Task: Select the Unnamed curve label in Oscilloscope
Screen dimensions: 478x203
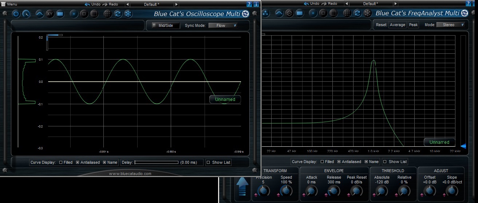Action: (x=225, y=99)
